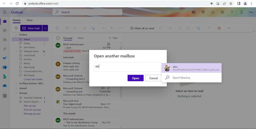Click the Delete trash icon in toolbar
The height and width of the screenshot is (129, 256).
[x=57, y=28]
